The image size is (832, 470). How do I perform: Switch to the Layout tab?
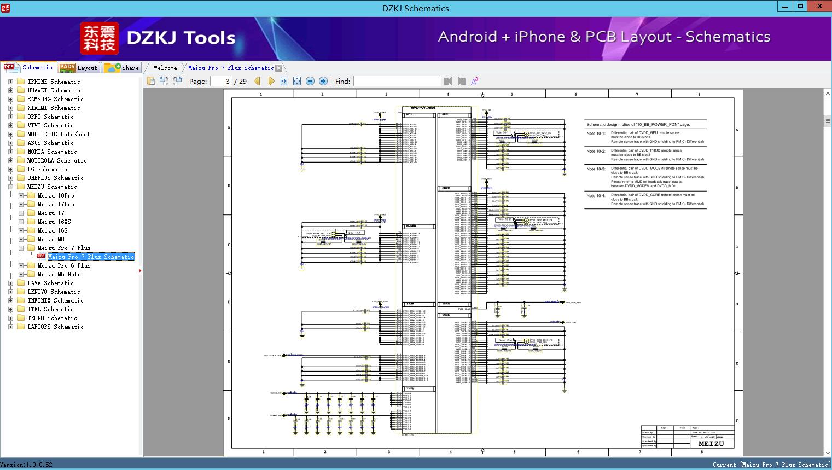point(78,68)
